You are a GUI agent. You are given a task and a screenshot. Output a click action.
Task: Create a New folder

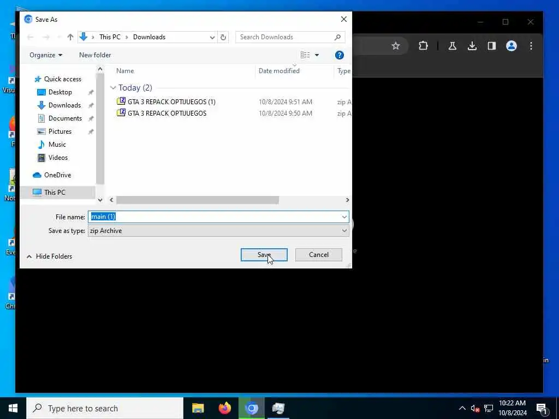tap(95, 55)
